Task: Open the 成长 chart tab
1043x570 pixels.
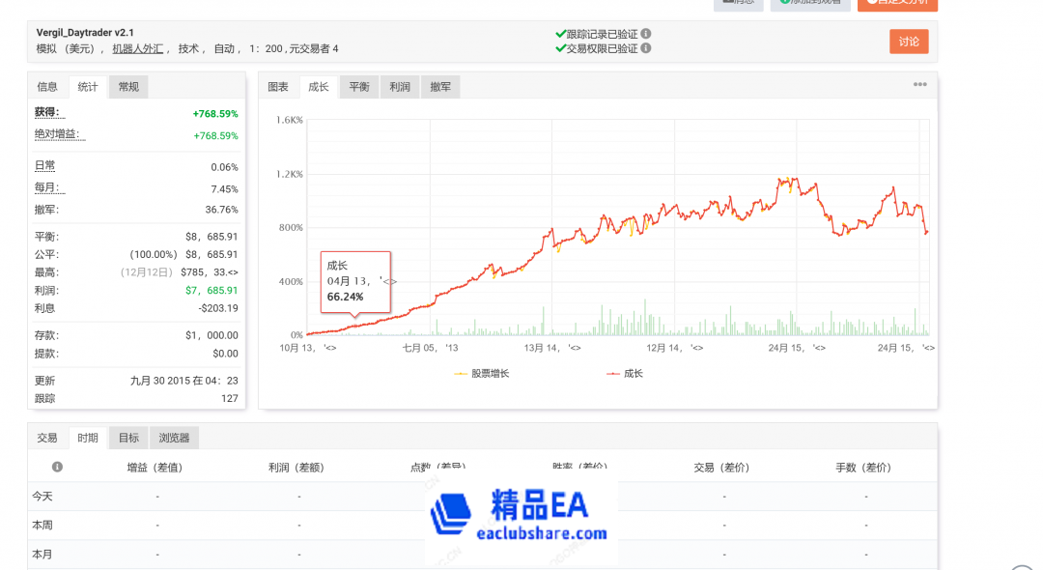Action: pyautogui.click(x=319, y=86)
